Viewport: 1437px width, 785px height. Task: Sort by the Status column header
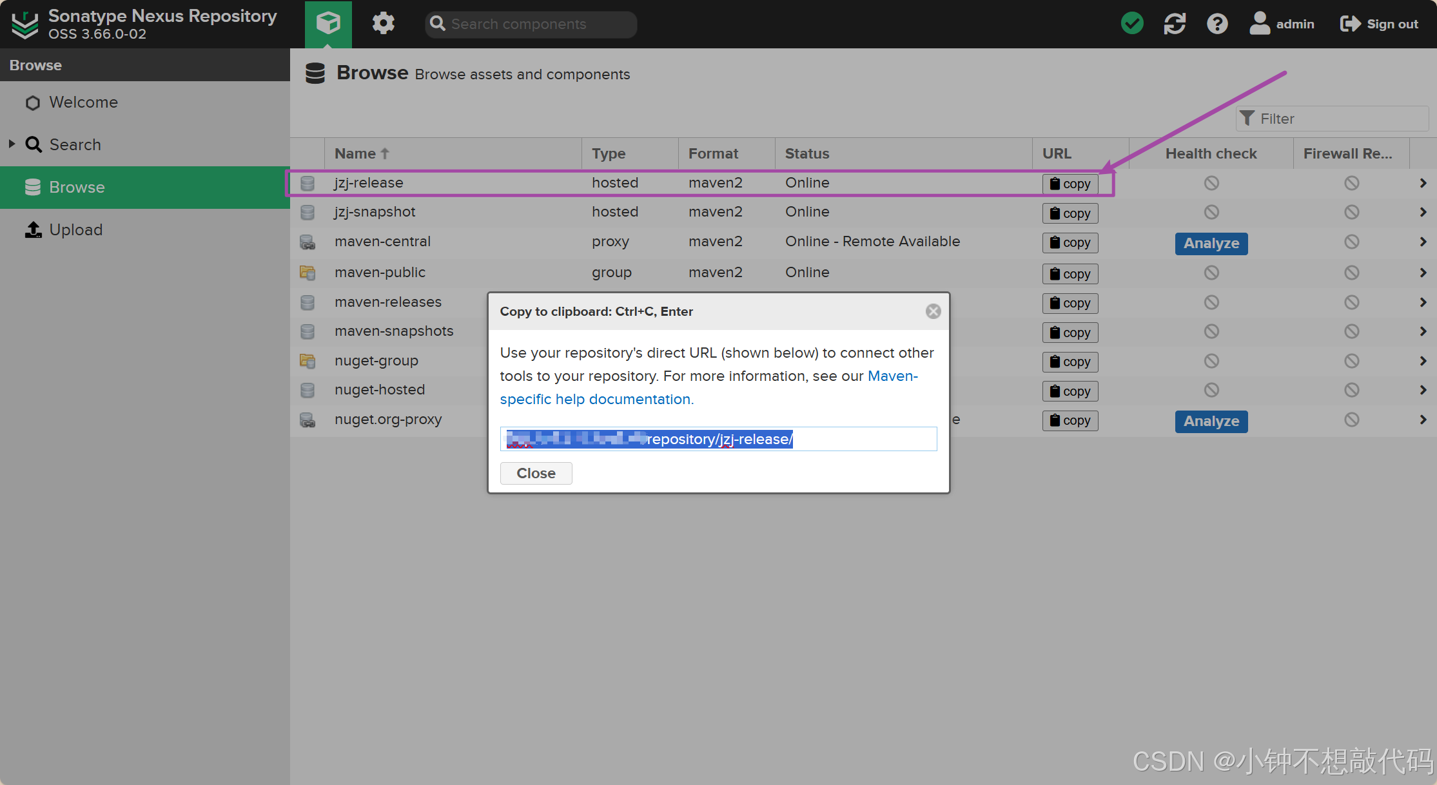pos(903,153)
